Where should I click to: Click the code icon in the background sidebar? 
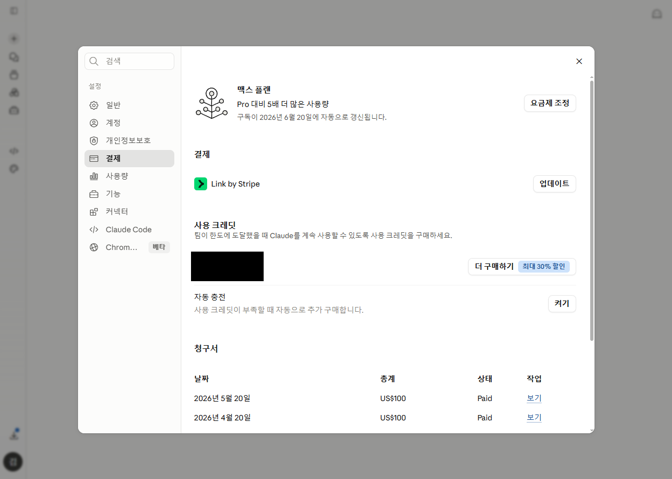point(14,151)
